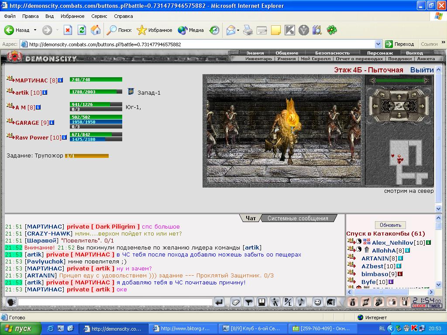Open the Поиск search toolbar button

pos(119,30)
